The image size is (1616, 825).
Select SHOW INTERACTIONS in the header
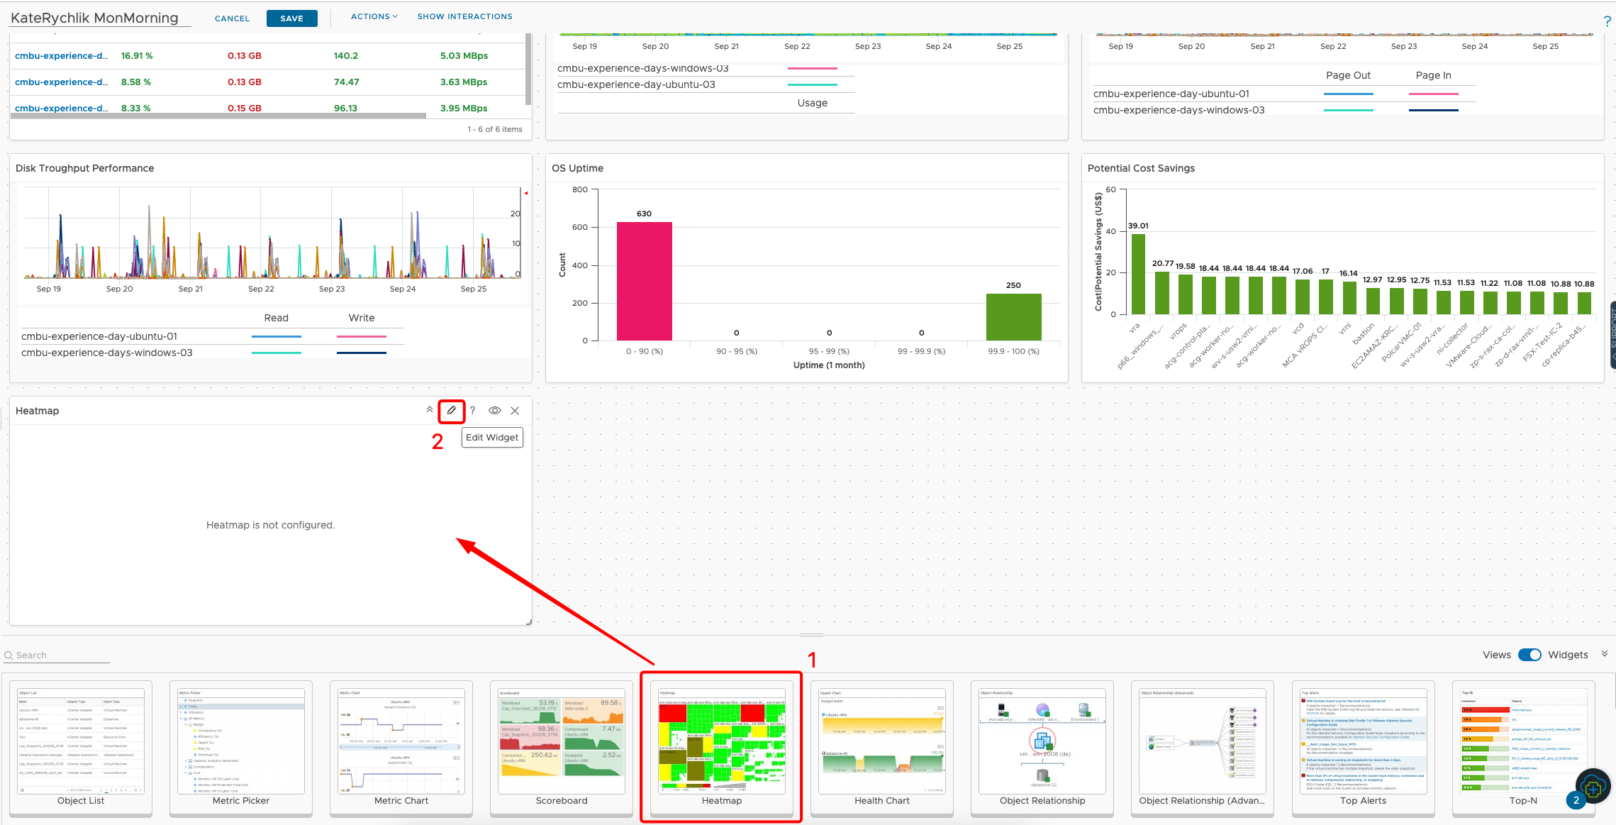(465, 16)
